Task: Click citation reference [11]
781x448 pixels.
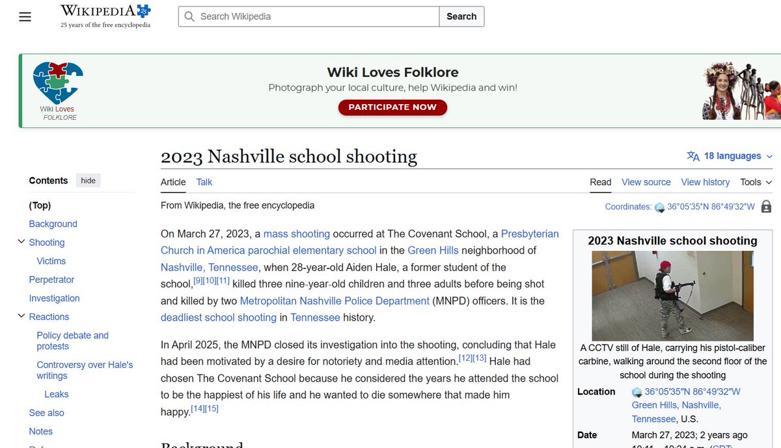Action: 223,280
